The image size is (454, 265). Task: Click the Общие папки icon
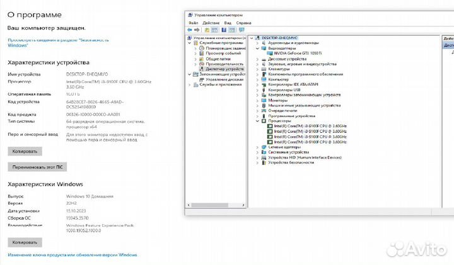[x=202, y=59]
